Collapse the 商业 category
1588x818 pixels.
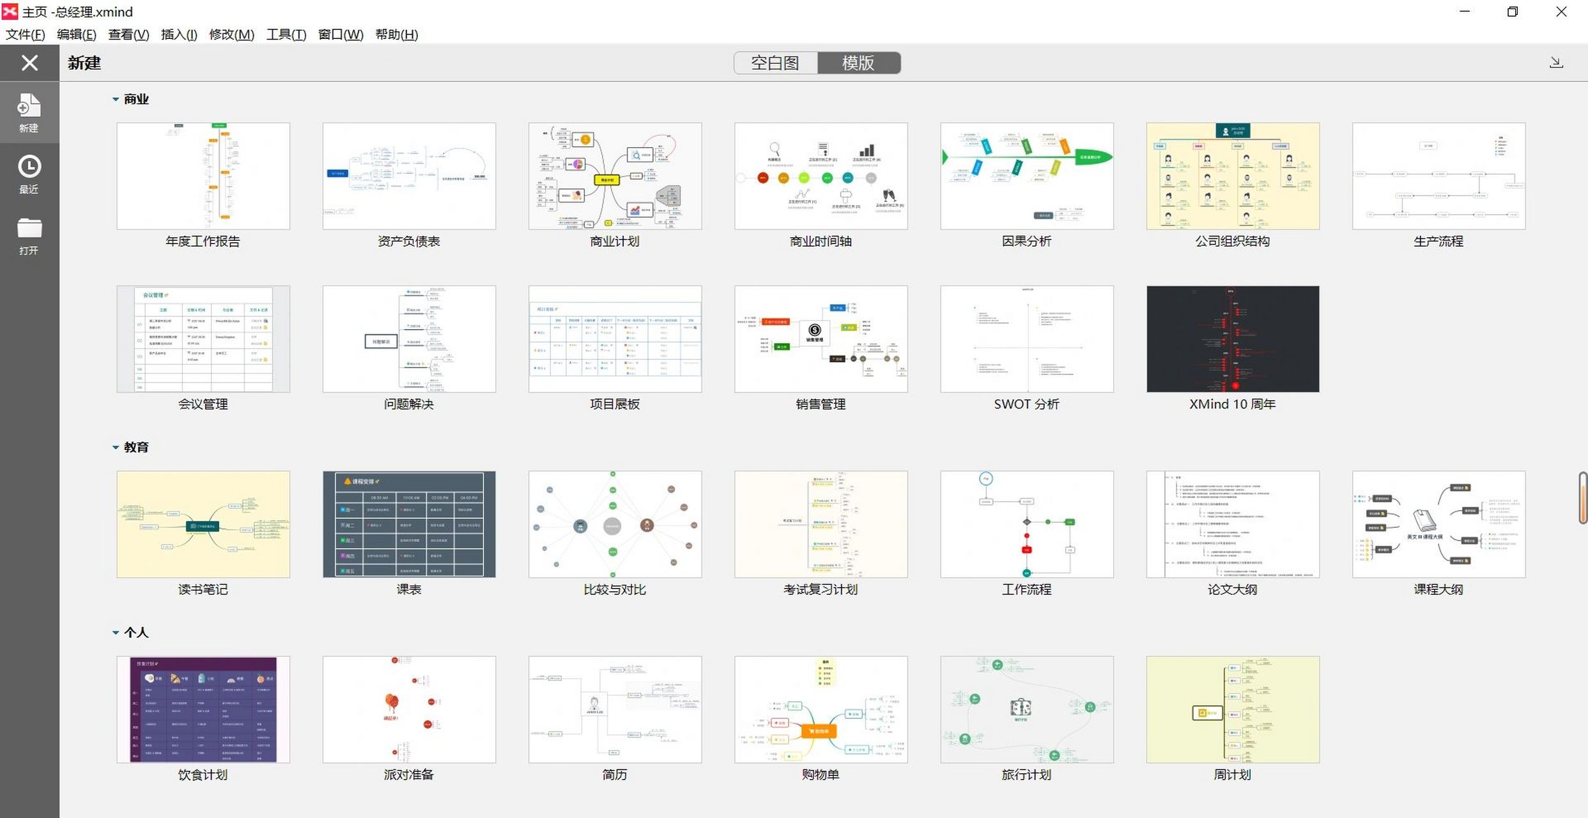coord(116,99)
